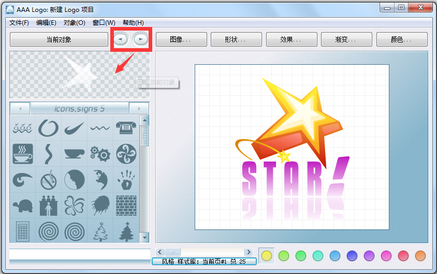Go to previous icon library category
Screen dimensions: 437x274
point(20,108)
